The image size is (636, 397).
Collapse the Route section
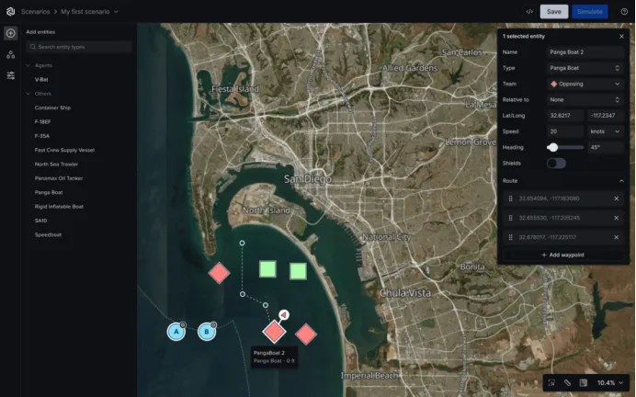pos(620,181)
